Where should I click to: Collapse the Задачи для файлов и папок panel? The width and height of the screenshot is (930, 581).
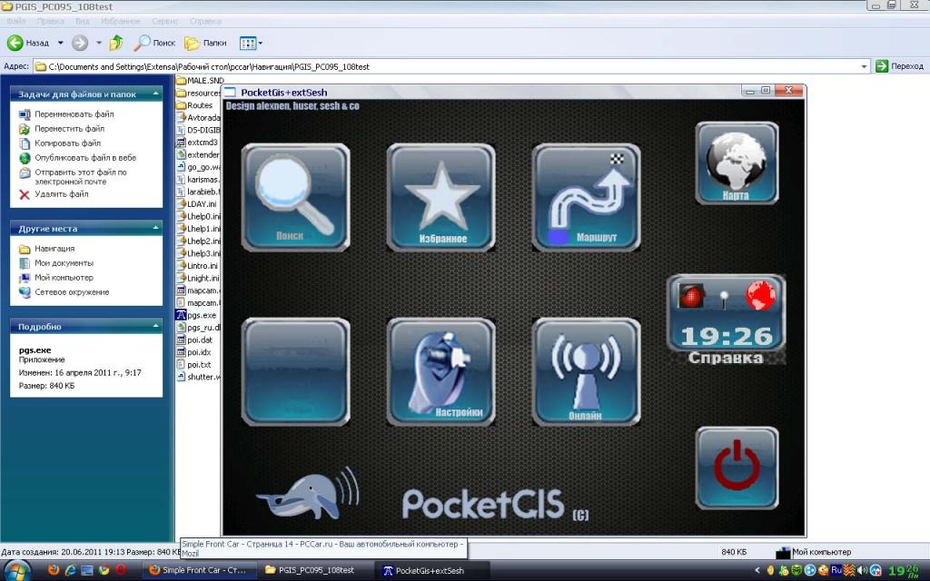click(155, 94)
